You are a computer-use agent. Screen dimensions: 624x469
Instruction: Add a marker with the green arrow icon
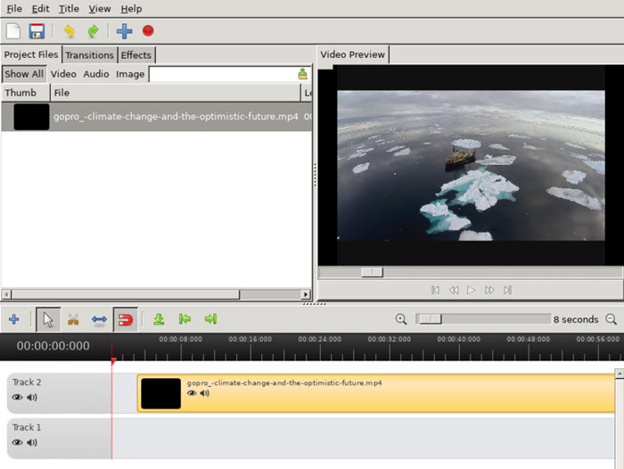pyautogui.click(x=159, y=319)
